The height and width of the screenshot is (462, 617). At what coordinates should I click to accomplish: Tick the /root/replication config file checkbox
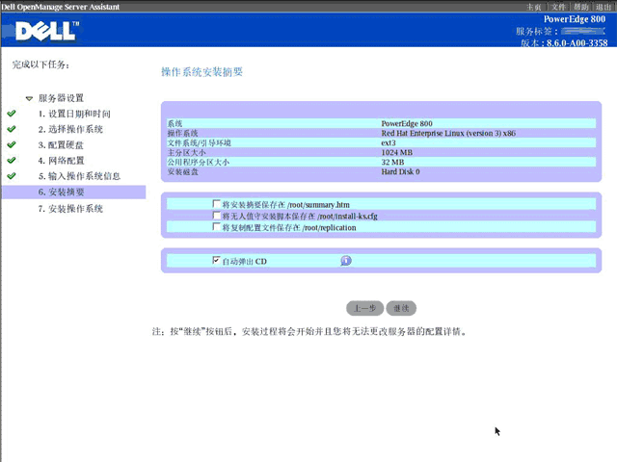click(216, 226)
